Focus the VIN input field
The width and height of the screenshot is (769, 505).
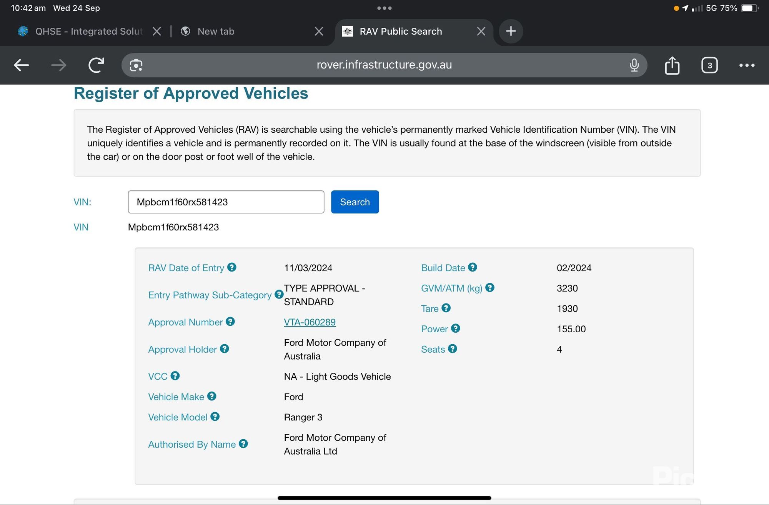(226, 202)
